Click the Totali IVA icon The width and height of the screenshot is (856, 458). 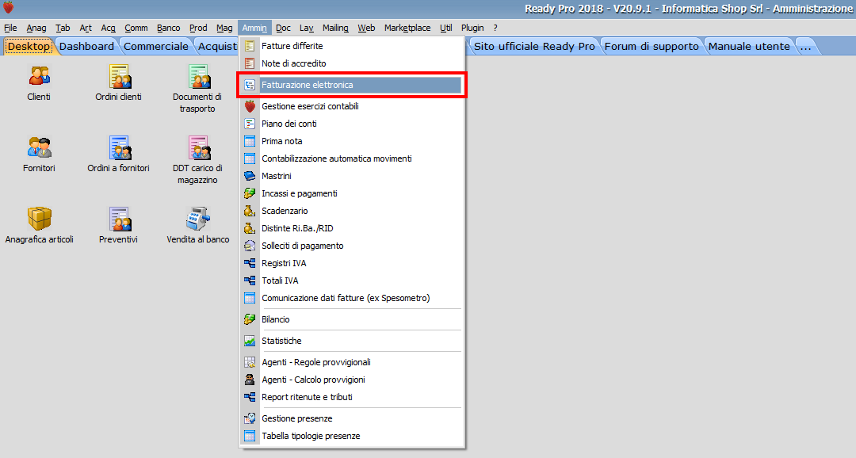[x=250, y=281]
